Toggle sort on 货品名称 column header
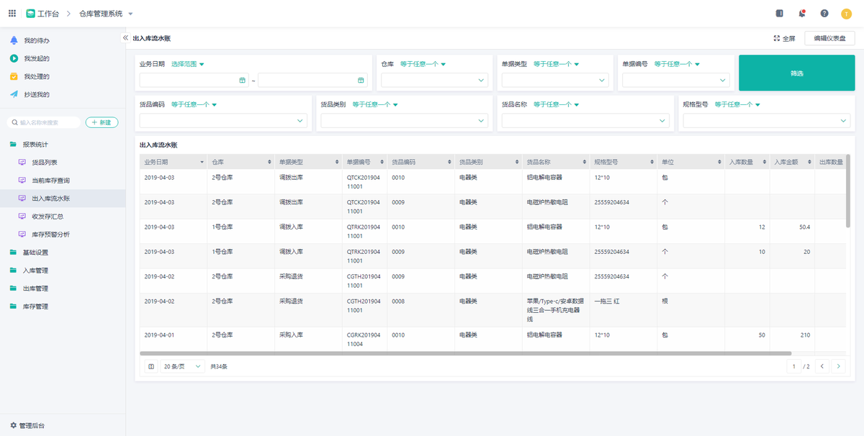 coord(584,163)
